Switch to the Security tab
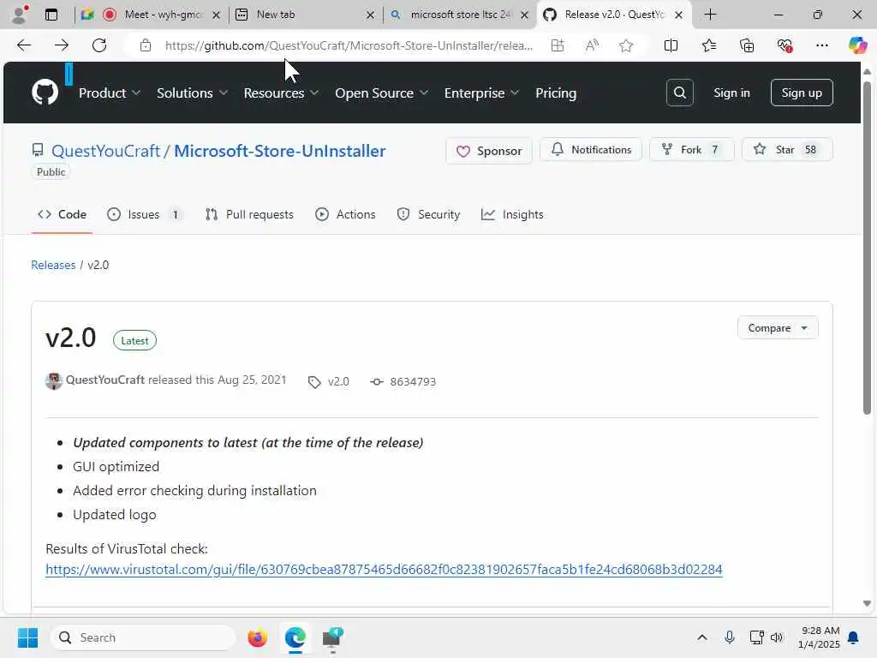877x658 pixels. point(428,214)
